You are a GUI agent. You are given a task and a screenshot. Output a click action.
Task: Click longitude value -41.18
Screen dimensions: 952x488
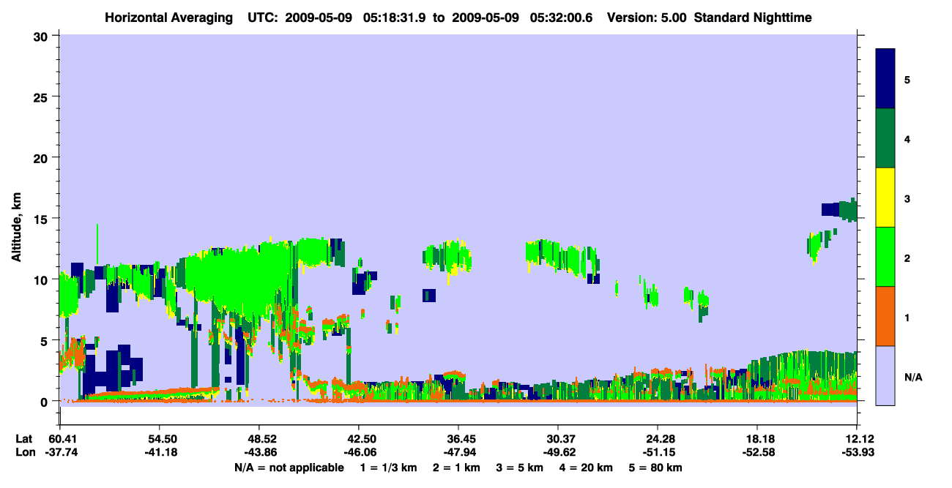coord(159,453)
